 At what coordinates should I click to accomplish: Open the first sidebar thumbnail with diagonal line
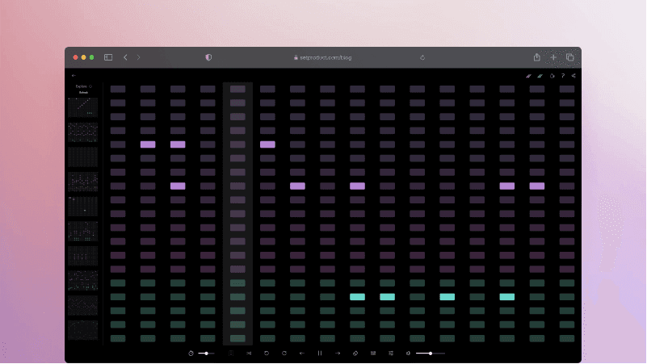pyautogui.click(x=83, y=107)
